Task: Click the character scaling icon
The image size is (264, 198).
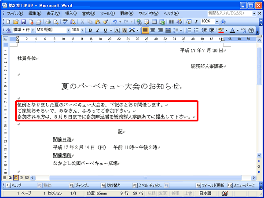Action: coord(132,30)
